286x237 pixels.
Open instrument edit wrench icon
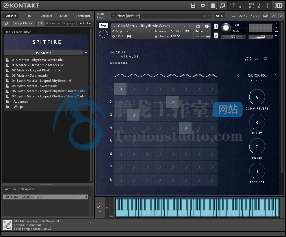point(103,25)
